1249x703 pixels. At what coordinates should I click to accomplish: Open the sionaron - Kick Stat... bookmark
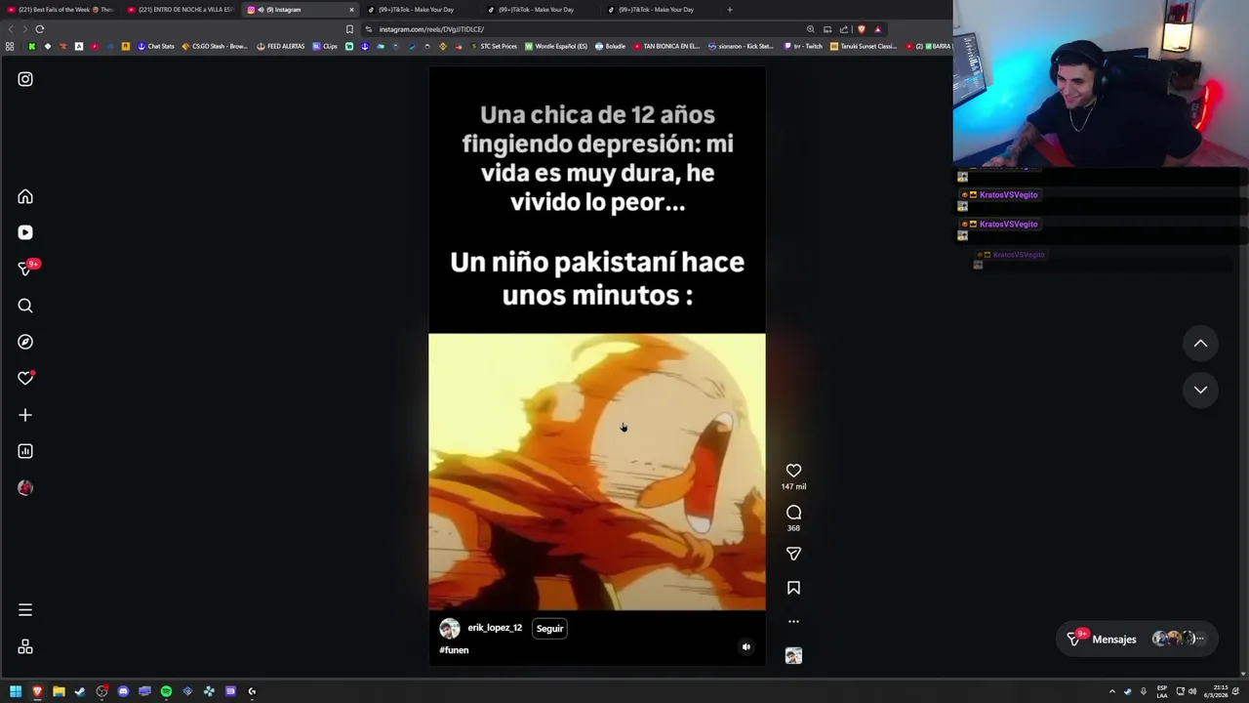[741, 46]
